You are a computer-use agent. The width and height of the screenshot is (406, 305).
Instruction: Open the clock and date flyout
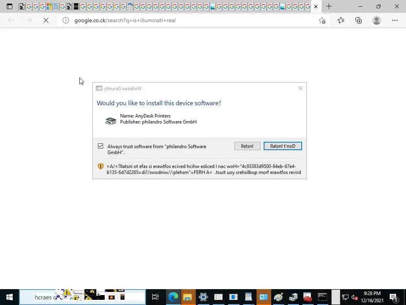[x=372, y=297]
